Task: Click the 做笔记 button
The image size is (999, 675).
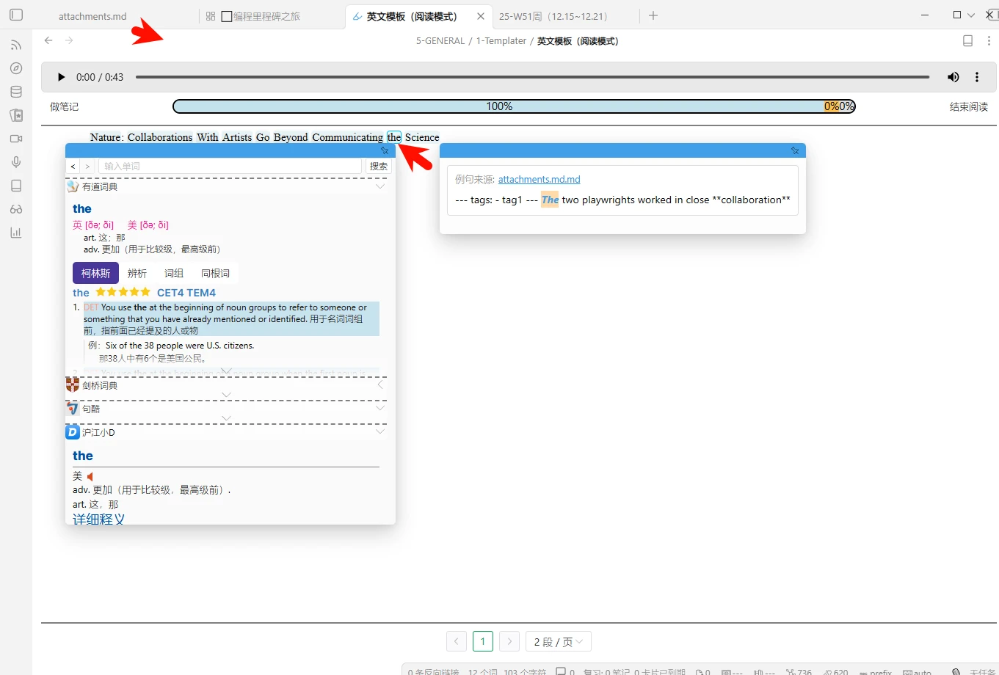Action: (64, 106)
